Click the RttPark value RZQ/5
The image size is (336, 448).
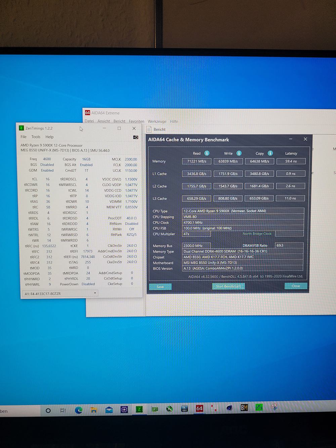pyautogui.click(x=132, y=235)
